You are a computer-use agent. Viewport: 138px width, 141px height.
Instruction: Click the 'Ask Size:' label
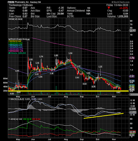[x=35, y=11]
